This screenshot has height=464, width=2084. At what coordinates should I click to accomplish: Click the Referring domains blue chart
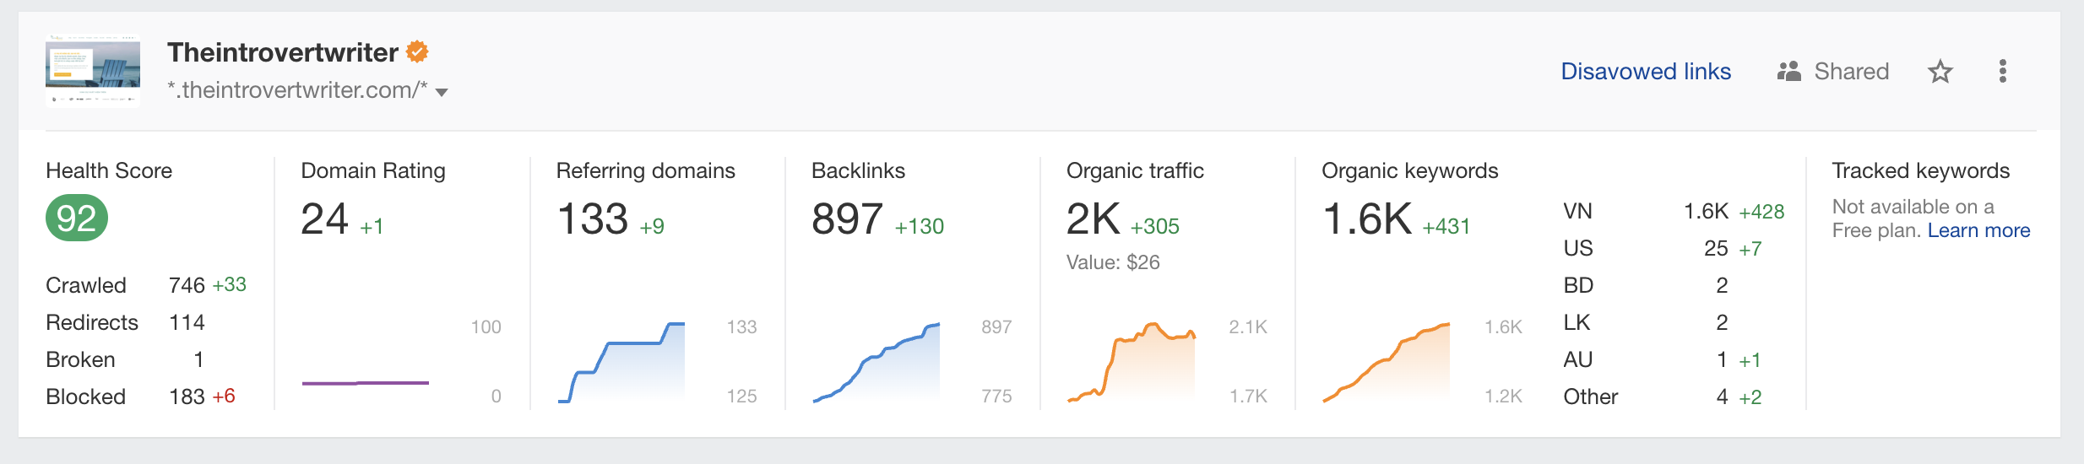click(x=621, y=362)
